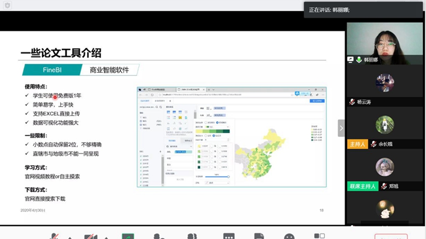Click the bullet 小数点自动保留2位, 不够精确
Screen dimensions: 426x239
tap(67, 144)
